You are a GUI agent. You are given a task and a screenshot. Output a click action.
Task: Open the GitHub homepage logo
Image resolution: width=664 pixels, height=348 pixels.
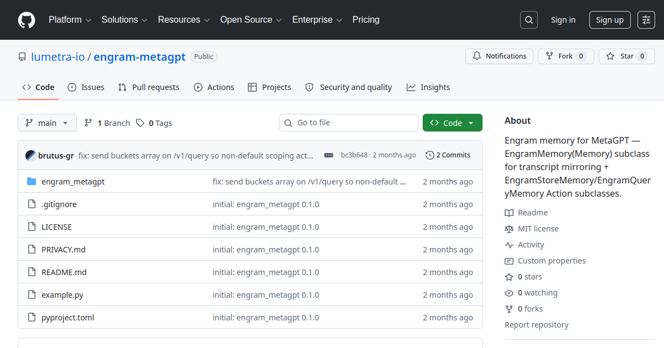pos(27,20)
